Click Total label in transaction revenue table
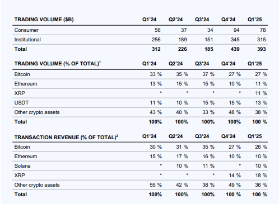 pyautogui.click(x=21, y=194)
